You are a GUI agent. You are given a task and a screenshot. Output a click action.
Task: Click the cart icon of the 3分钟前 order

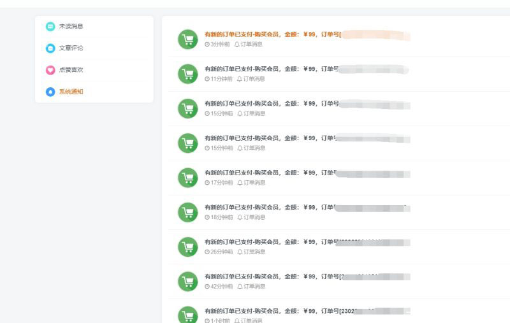187,39
